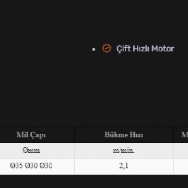The height and width of the screenshot is (188, 188).
Task: Click the Ø35 diameter value
Action: click(16, 165)
